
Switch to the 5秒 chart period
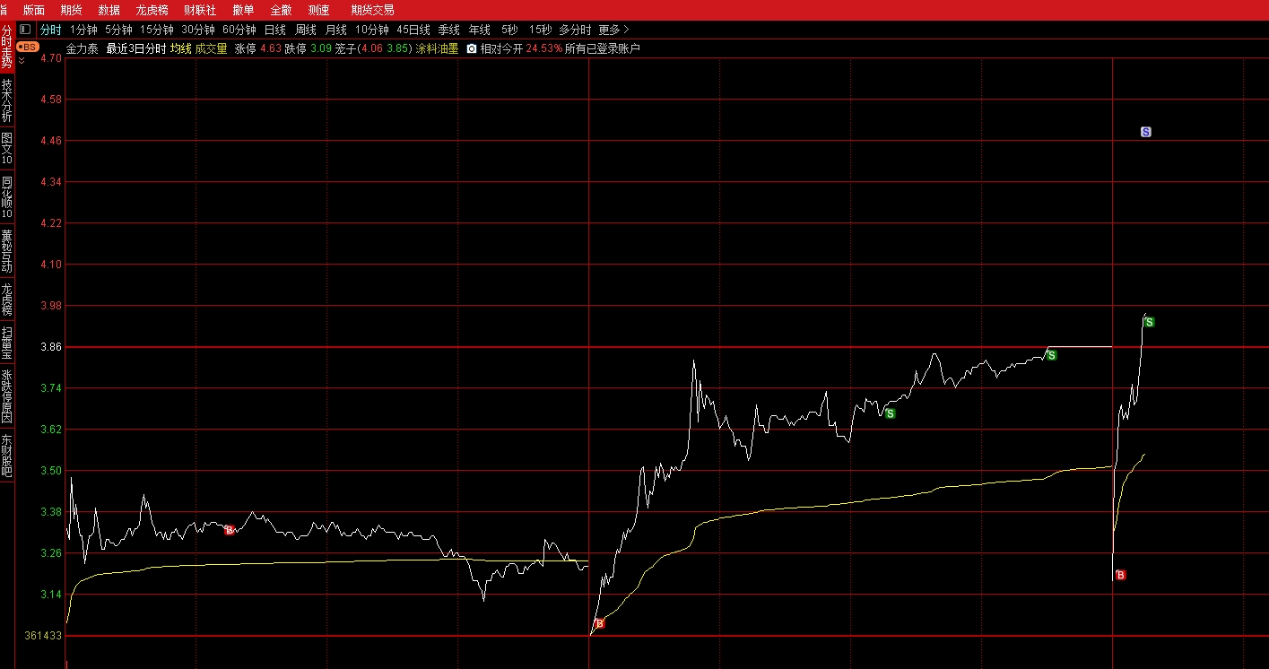tap(509, 30)
